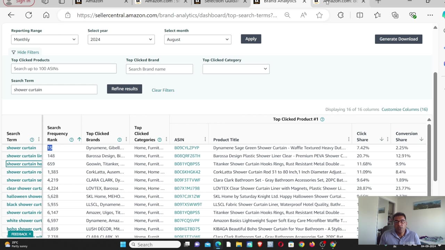Click the taskbar Search box
The width and height of the screenshot is (445, 250).
155,244
